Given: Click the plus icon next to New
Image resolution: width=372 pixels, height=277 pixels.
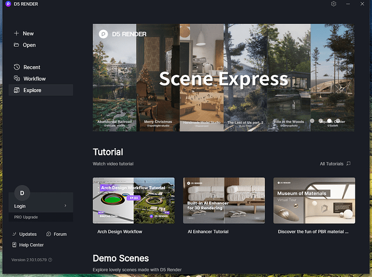Looking at the screenshot, I should tap(17, 33).
